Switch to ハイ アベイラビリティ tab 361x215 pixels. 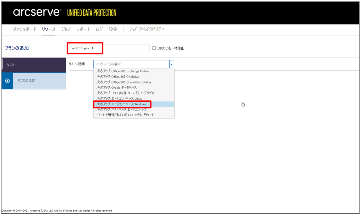click(147, 29)
